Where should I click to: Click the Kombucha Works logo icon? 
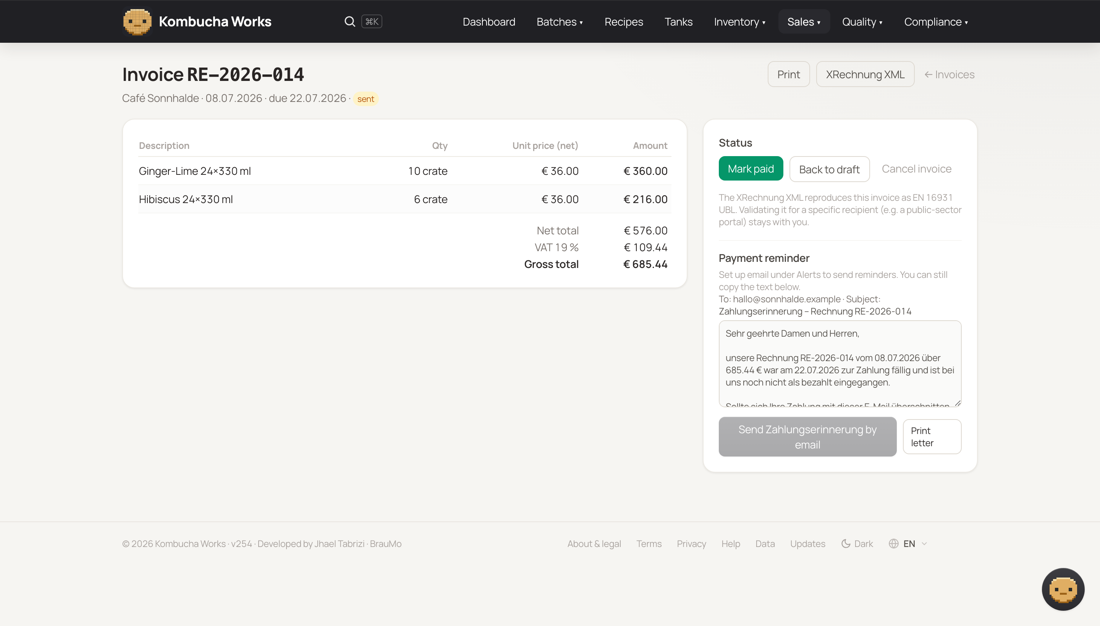coord(137,21)
